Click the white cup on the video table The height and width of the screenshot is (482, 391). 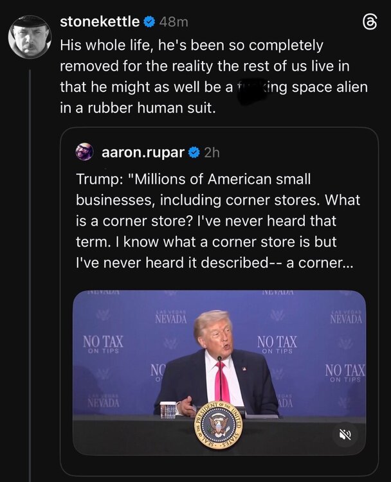coord(168,409)
